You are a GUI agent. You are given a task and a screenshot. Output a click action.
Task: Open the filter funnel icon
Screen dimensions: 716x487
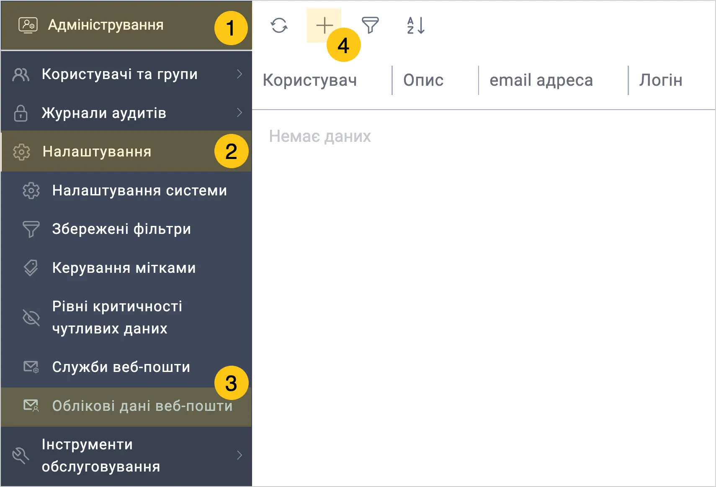point(370,26)
